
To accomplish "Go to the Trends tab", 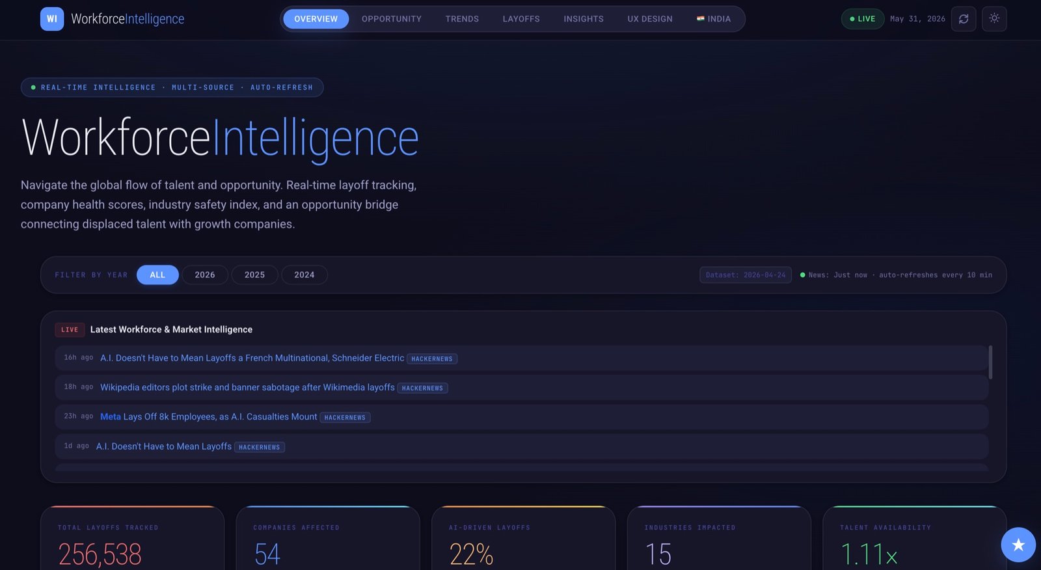I will pos(462,19).
